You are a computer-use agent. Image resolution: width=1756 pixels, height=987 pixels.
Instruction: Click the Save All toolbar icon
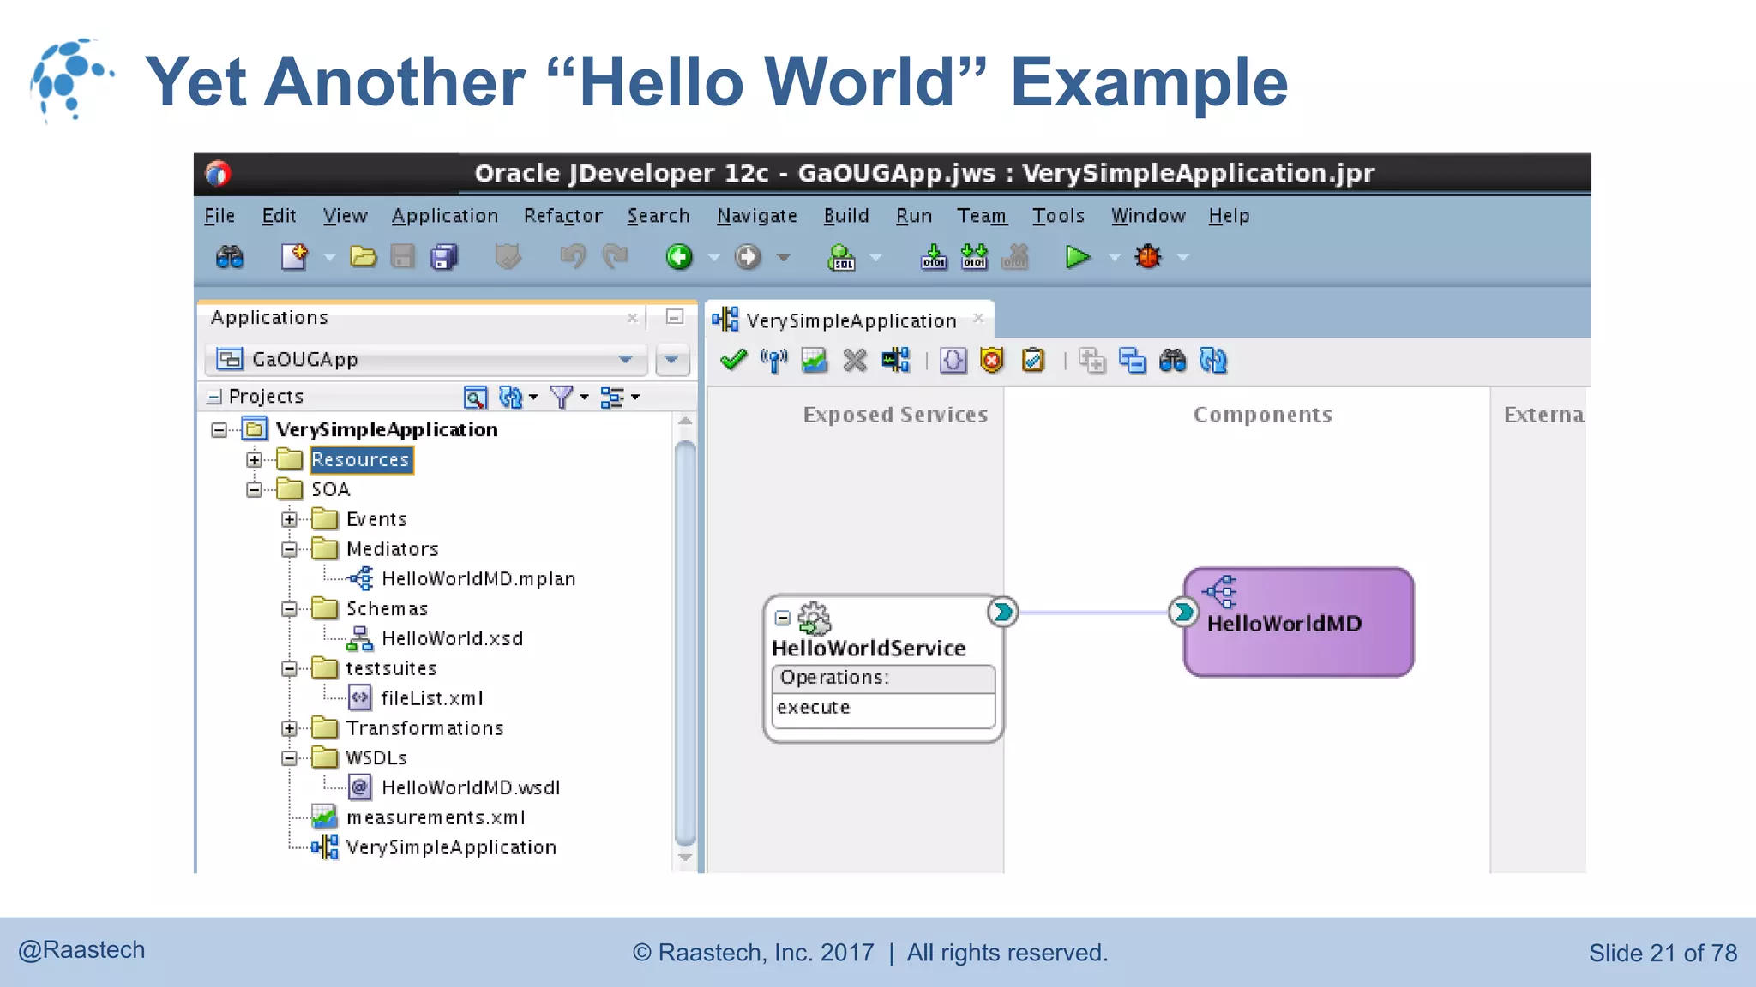[443, 257]
